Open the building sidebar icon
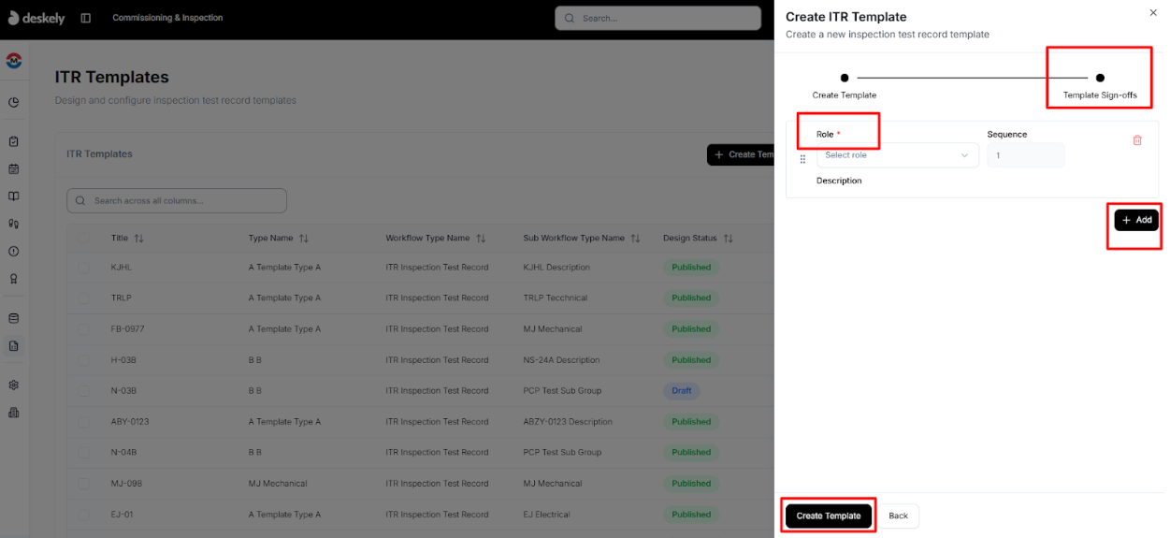Image resolution: width=1170 pixels, height=538 pixels. pyautogui.click(x=14, y=413)
